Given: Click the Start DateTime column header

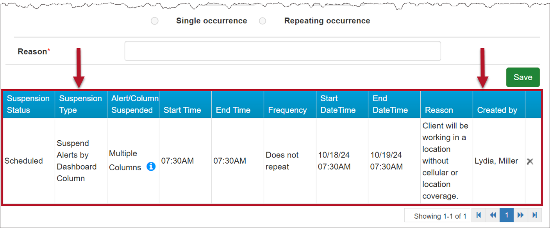Looking at the screenshot, I should click(338, 104).
